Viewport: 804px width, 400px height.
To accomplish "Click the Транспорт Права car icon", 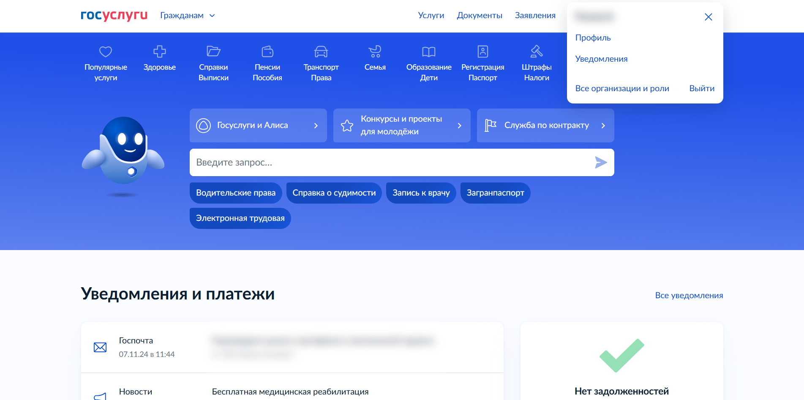I will pyautogui.click(x=321, y=52).
